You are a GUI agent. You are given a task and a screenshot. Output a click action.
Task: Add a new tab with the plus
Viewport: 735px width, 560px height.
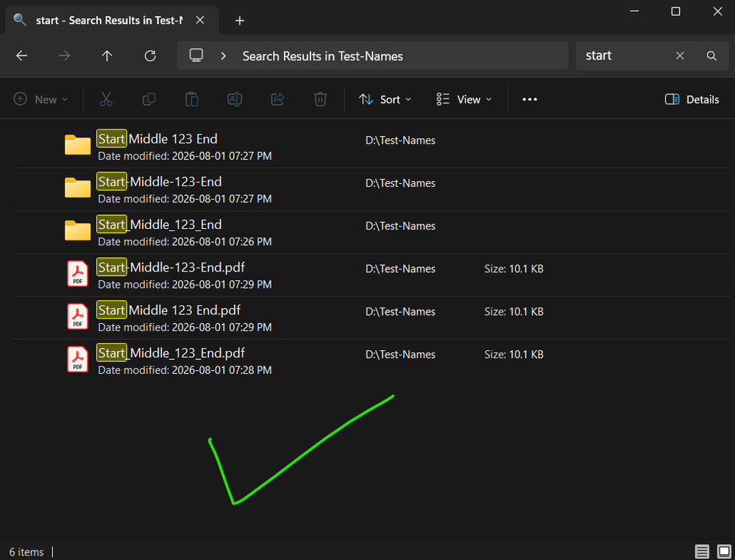point(240,21)
